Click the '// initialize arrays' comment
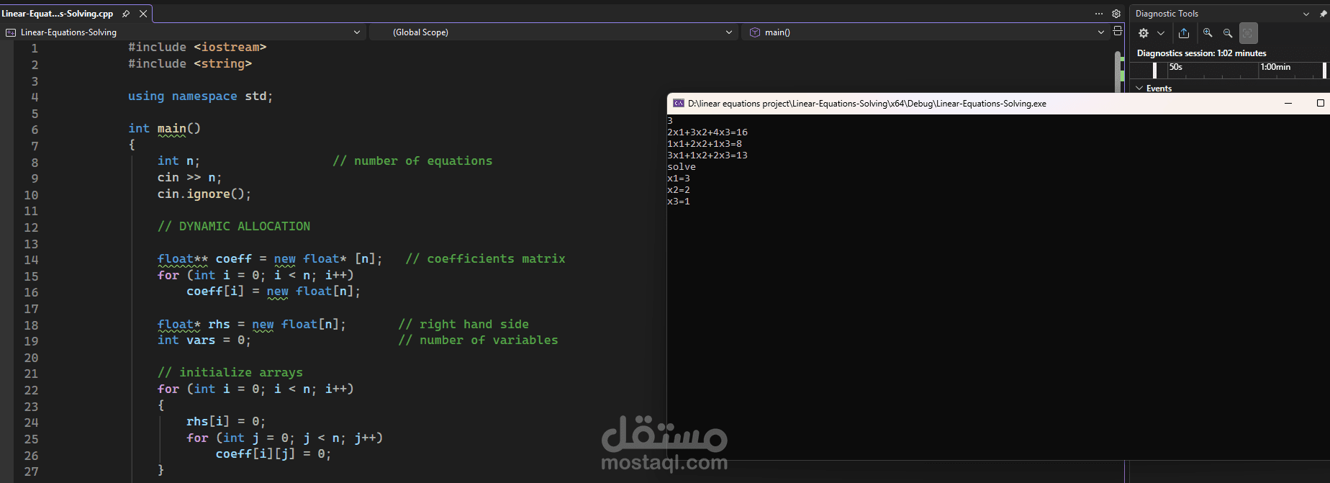The width and height of the screenshot is (1330, 483). click(x=230, y=373)
